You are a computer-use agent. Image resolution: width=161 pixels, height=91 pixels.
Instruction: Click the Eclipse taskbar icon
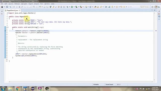tap(33, 89)
